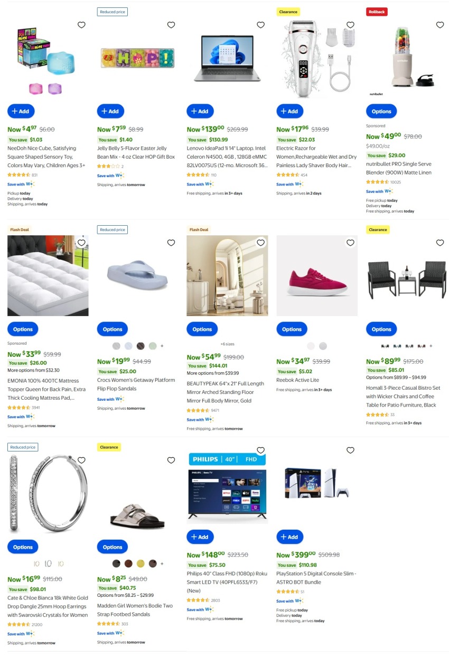Toggle favorite on Jelly Belly gift box
Screen dimensions: 449x655
click(x=171, y=25)
